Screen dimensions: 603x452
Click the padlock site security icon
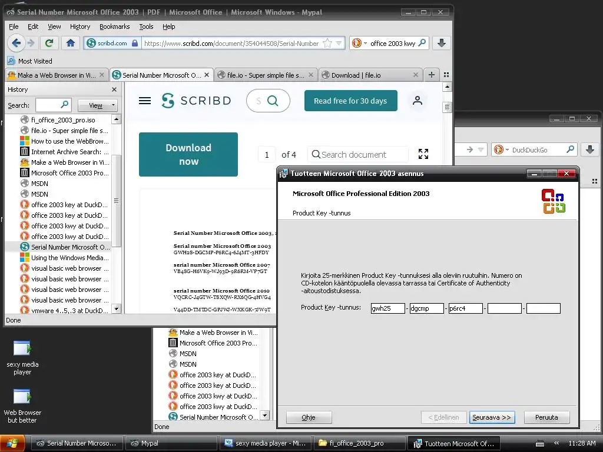pos(135,43)
